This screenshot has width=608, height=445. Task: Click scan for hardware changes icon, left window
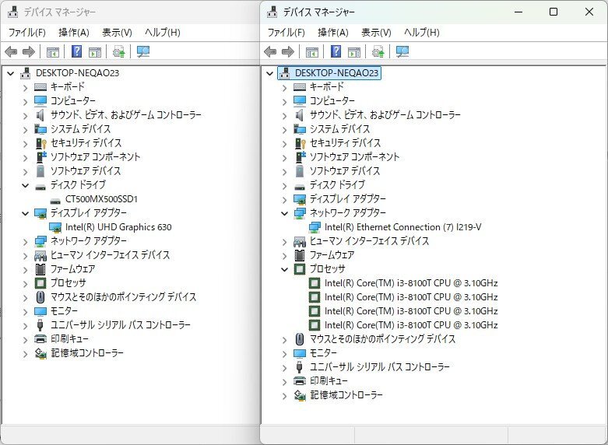(143, 51)
